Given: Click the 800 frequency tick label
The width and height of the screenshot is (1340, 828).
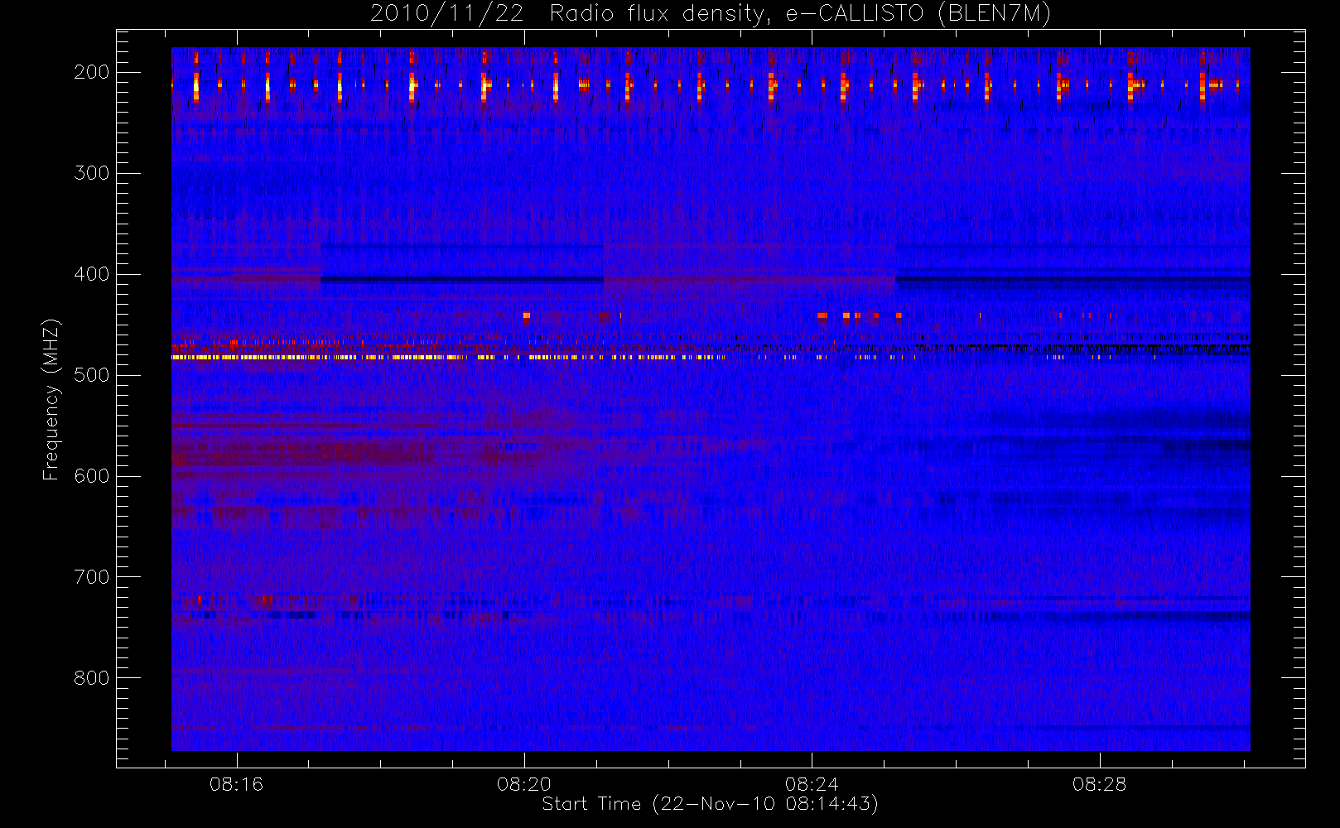Looking at the screenshot, I should click(x=92, y=678).
